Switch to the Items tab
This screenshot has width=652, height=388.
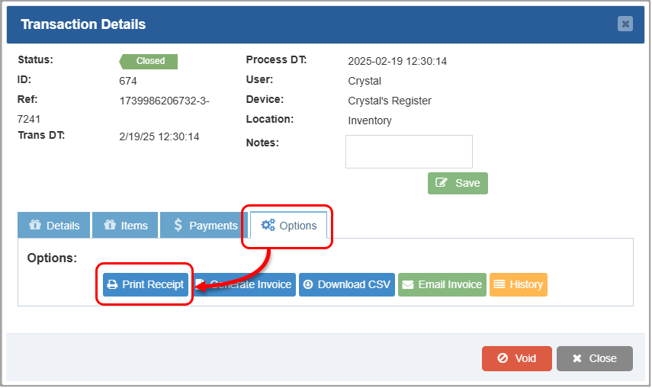pyautogui.click(x=125, y=225)
